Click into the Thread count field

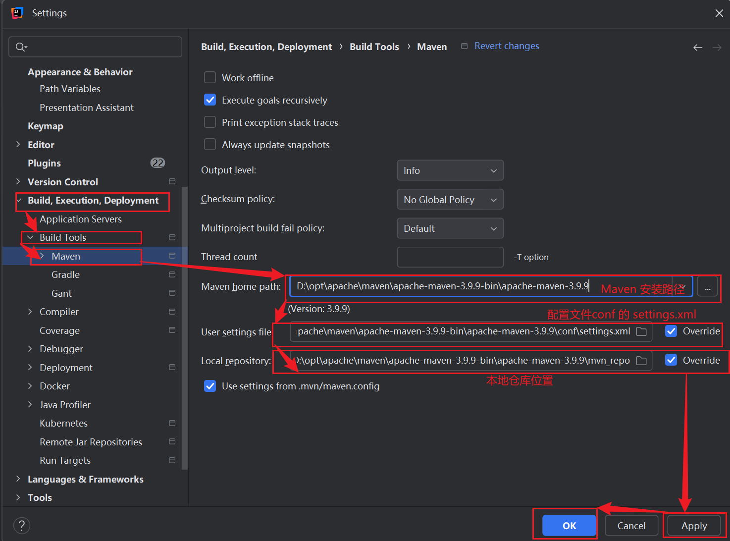tap(450, 257)
